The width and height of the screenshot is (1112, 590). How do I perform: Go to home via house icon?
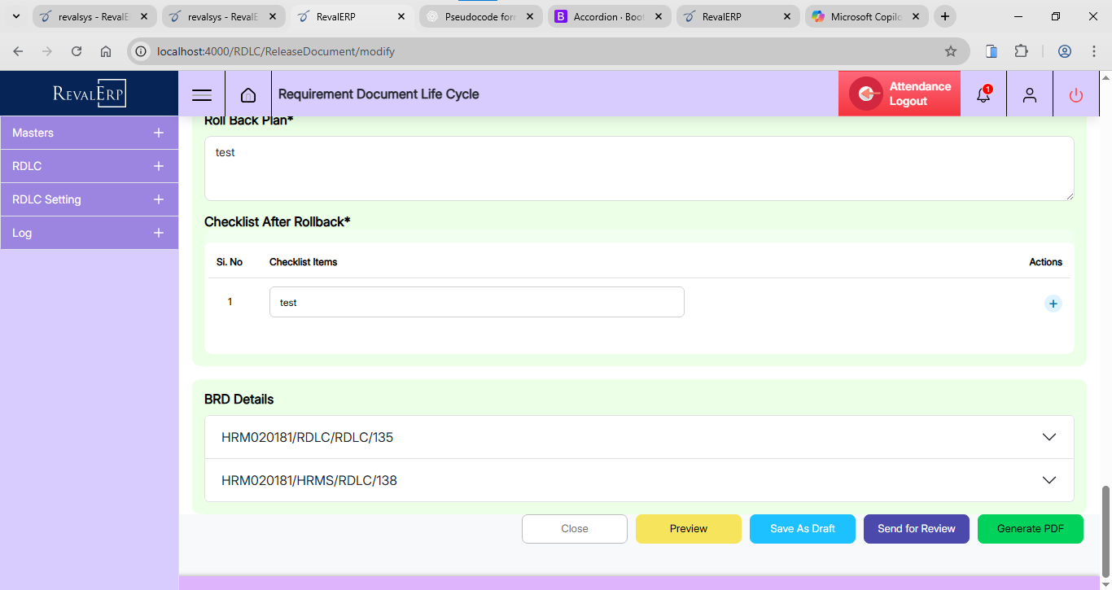click(248, 94)
